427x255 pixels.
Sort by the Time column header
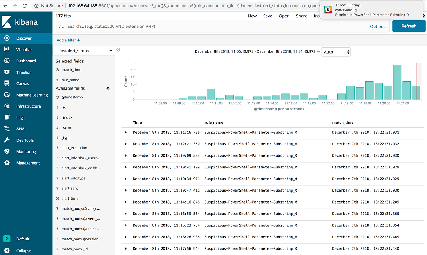pyautogui.click(x=137, y=122)
